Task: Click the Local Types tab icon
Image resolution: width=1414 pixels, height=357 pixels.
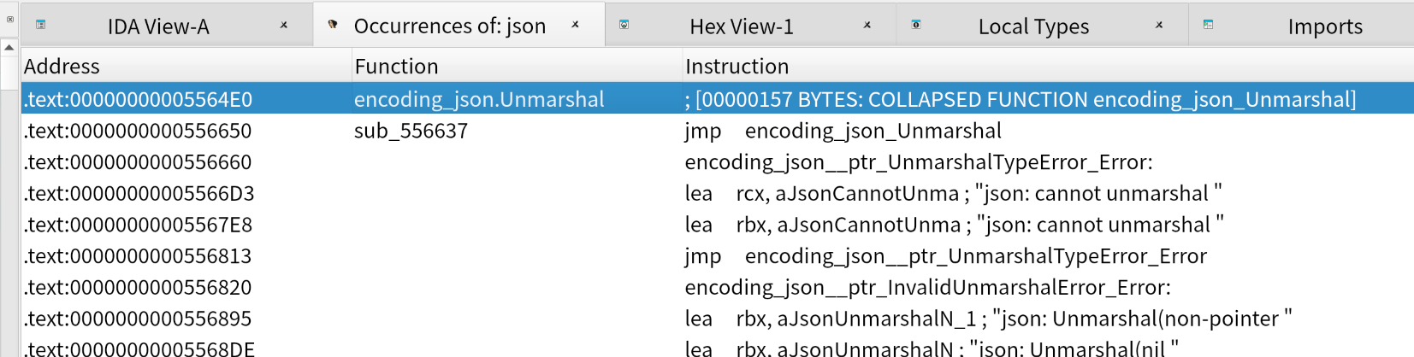Action: point(916,25)
